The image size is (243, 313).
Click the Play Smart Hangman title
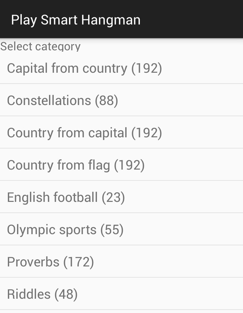coord(76,20)
